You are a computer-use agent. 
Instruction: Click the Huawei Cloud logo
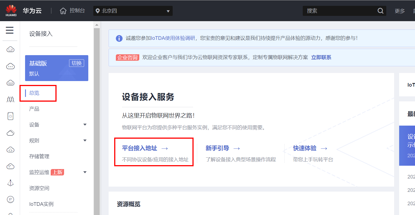[x=11, y=11]
